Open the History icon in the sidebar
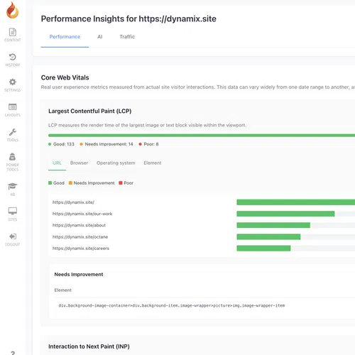Viewport: 355px width, 355px height. click(x=13, y=57)
